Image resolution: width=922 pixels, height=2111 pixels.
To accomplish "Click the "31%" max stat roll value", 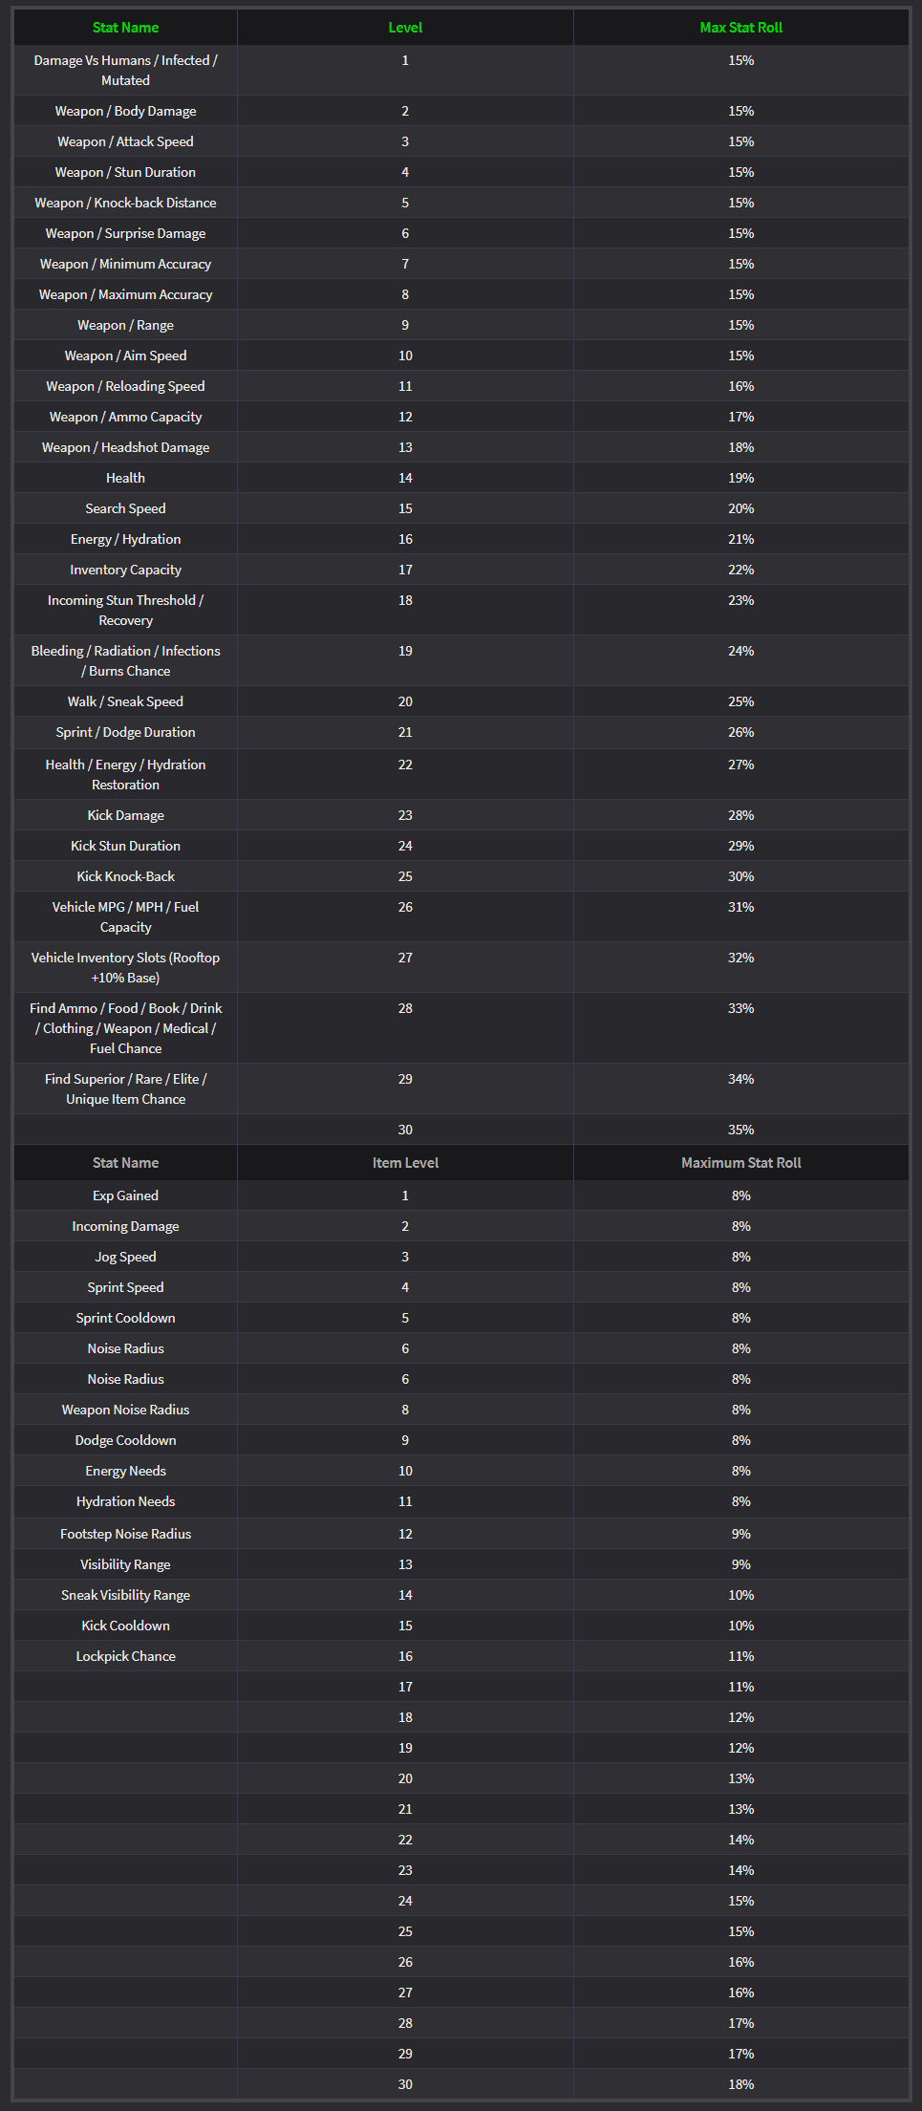I will tap(740, 907).
